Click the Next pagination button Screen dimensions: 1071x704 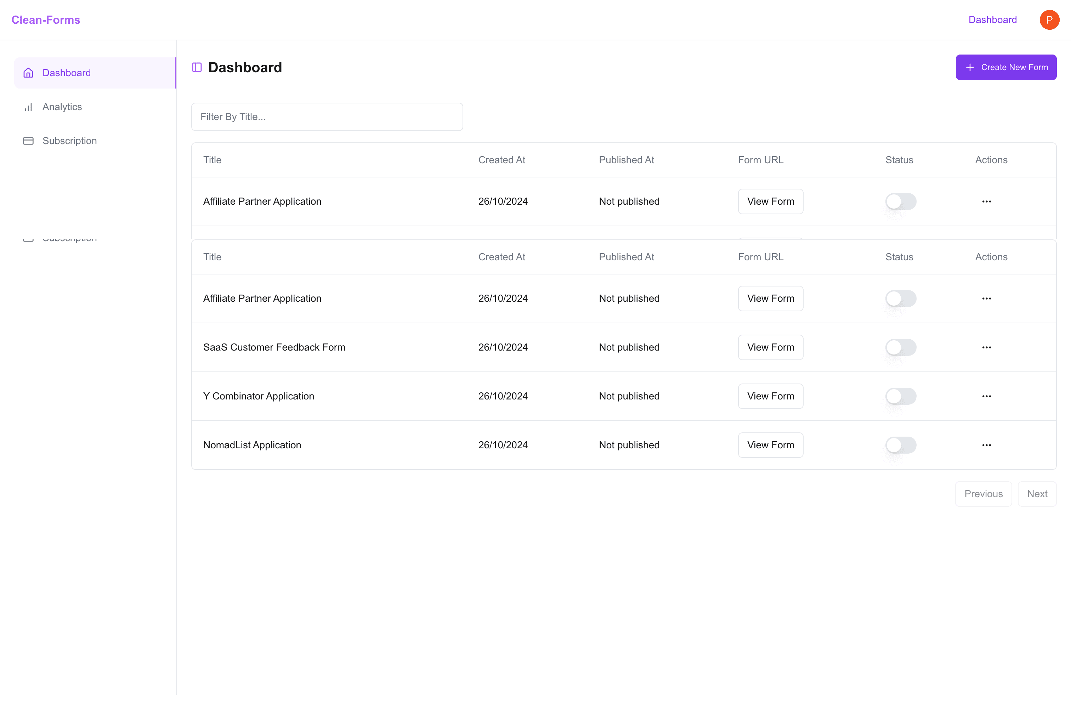(1037, 494)
